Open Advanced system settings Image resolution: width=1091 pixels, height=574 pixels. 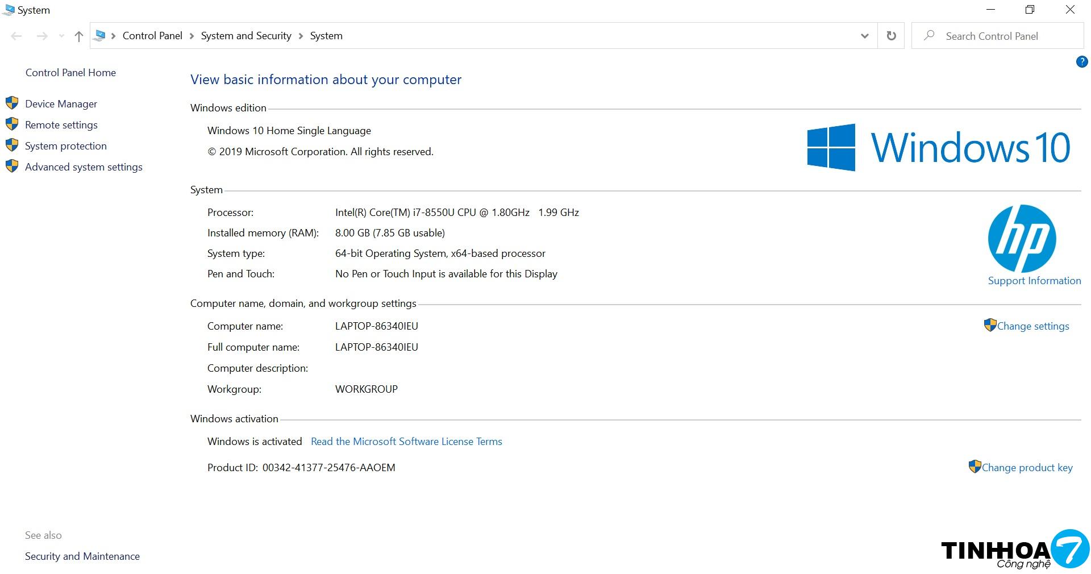point(84,167)
